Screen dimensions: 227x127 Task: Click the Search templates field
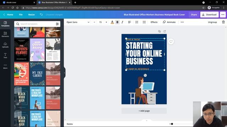pyautogui.click(x=37, y=24)
